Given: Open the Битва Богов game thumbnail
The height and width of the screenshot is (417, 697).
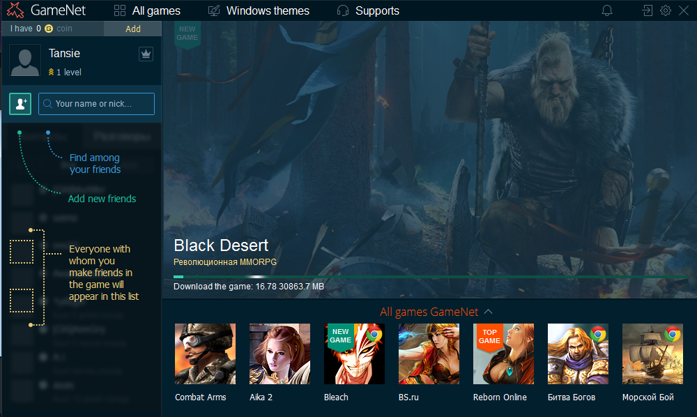Looking at the screenshot, I should pos(579,354).
